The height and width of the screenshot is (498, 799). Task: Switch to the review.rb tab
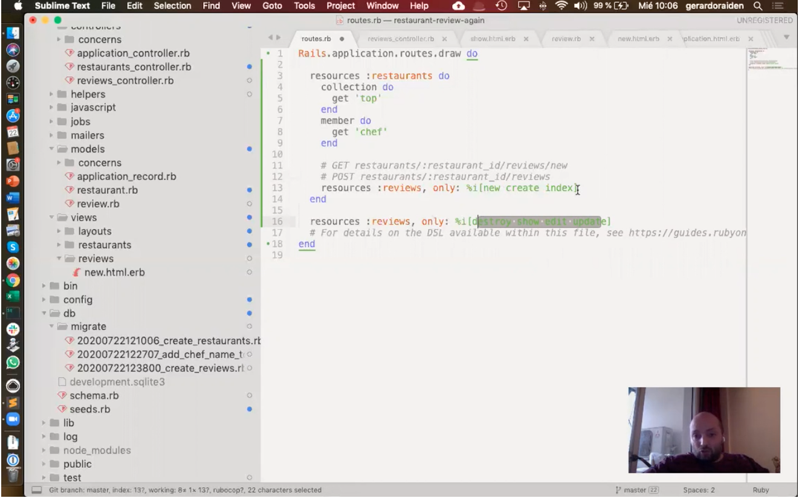click(566, 39)
